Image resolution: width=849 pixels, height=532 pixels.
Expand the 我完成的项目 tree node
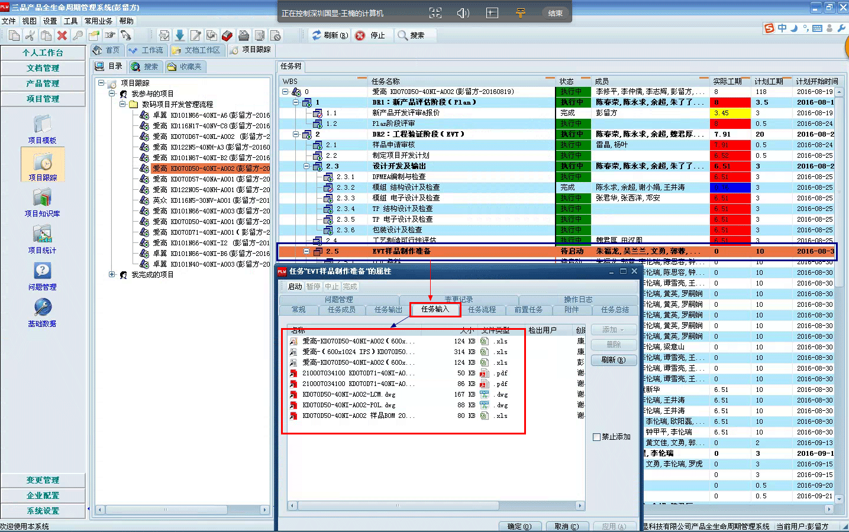coord(112,274)
